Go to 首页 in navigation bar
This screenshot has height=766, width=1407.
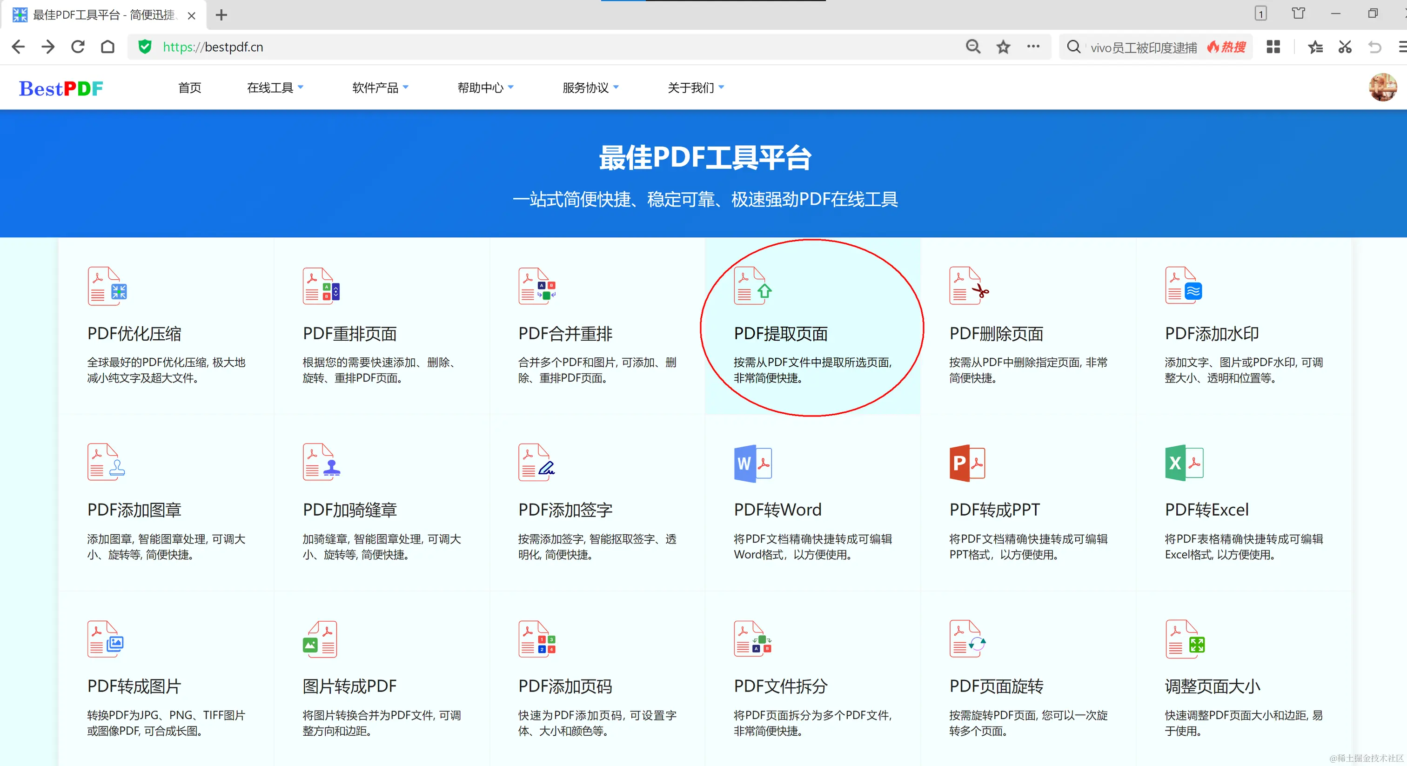click(189, 87)
